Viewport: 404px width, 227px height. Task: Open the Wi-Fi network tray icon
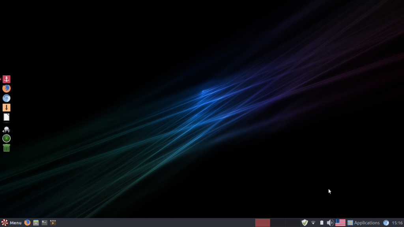pyautogui.click(x=313, y=223)
